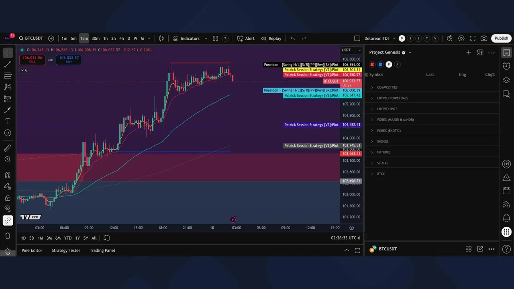The image size is (514, 289).
Task: Open the chats panel
Action: pyautogui.click(x=506, y=94)
